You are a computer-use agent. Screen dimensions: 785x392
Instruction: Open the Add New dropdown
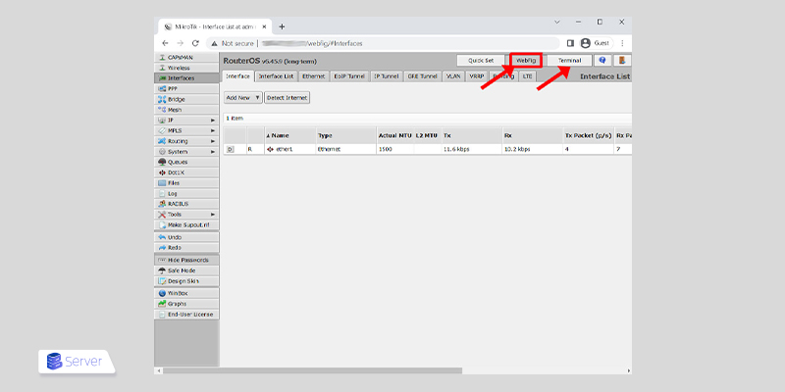pyautogui.click(x=242, y=98)
